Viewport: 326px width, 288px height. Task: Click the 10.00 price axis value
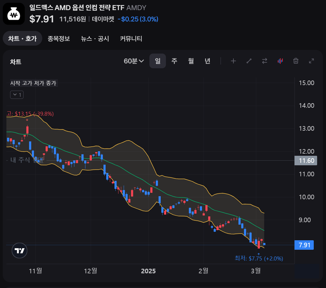pos(306,197)
